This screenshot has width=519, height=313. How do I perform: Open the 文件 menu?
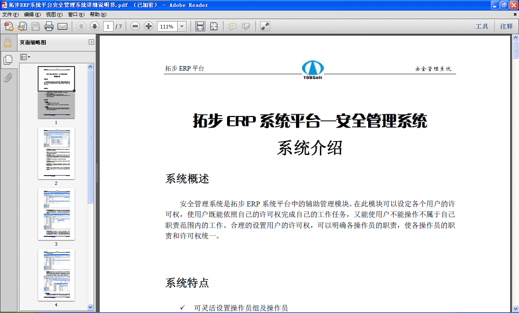pos(9,14)
